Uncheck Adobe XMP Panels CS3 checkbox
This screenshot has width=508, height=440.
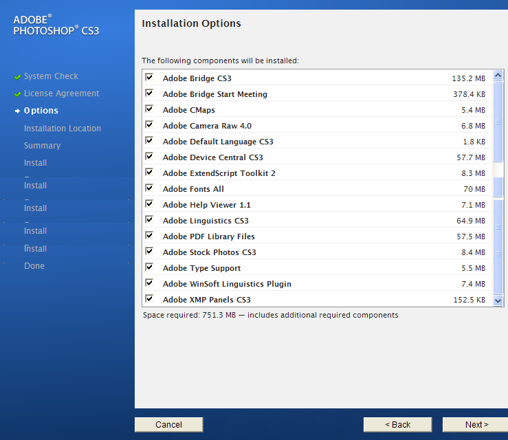click(x=149, y=298)
